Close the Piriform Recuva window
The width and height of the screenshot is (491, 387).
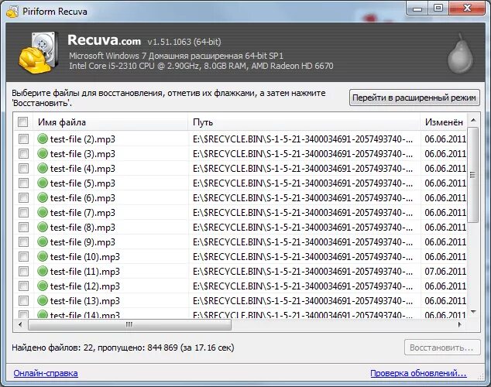point(467,9)
